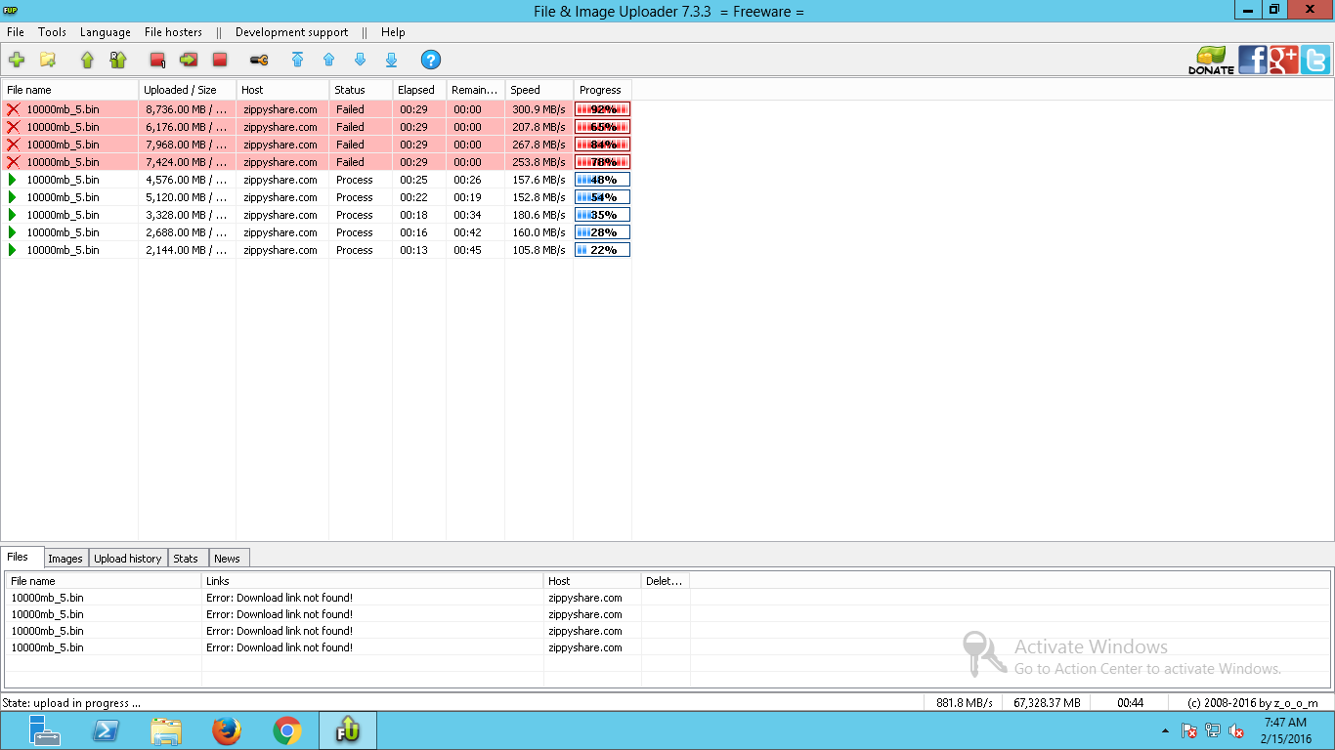Screen dimensions: 1335x750
Task: Click the plain red stop all icon
Action: [x=220, y=60]
